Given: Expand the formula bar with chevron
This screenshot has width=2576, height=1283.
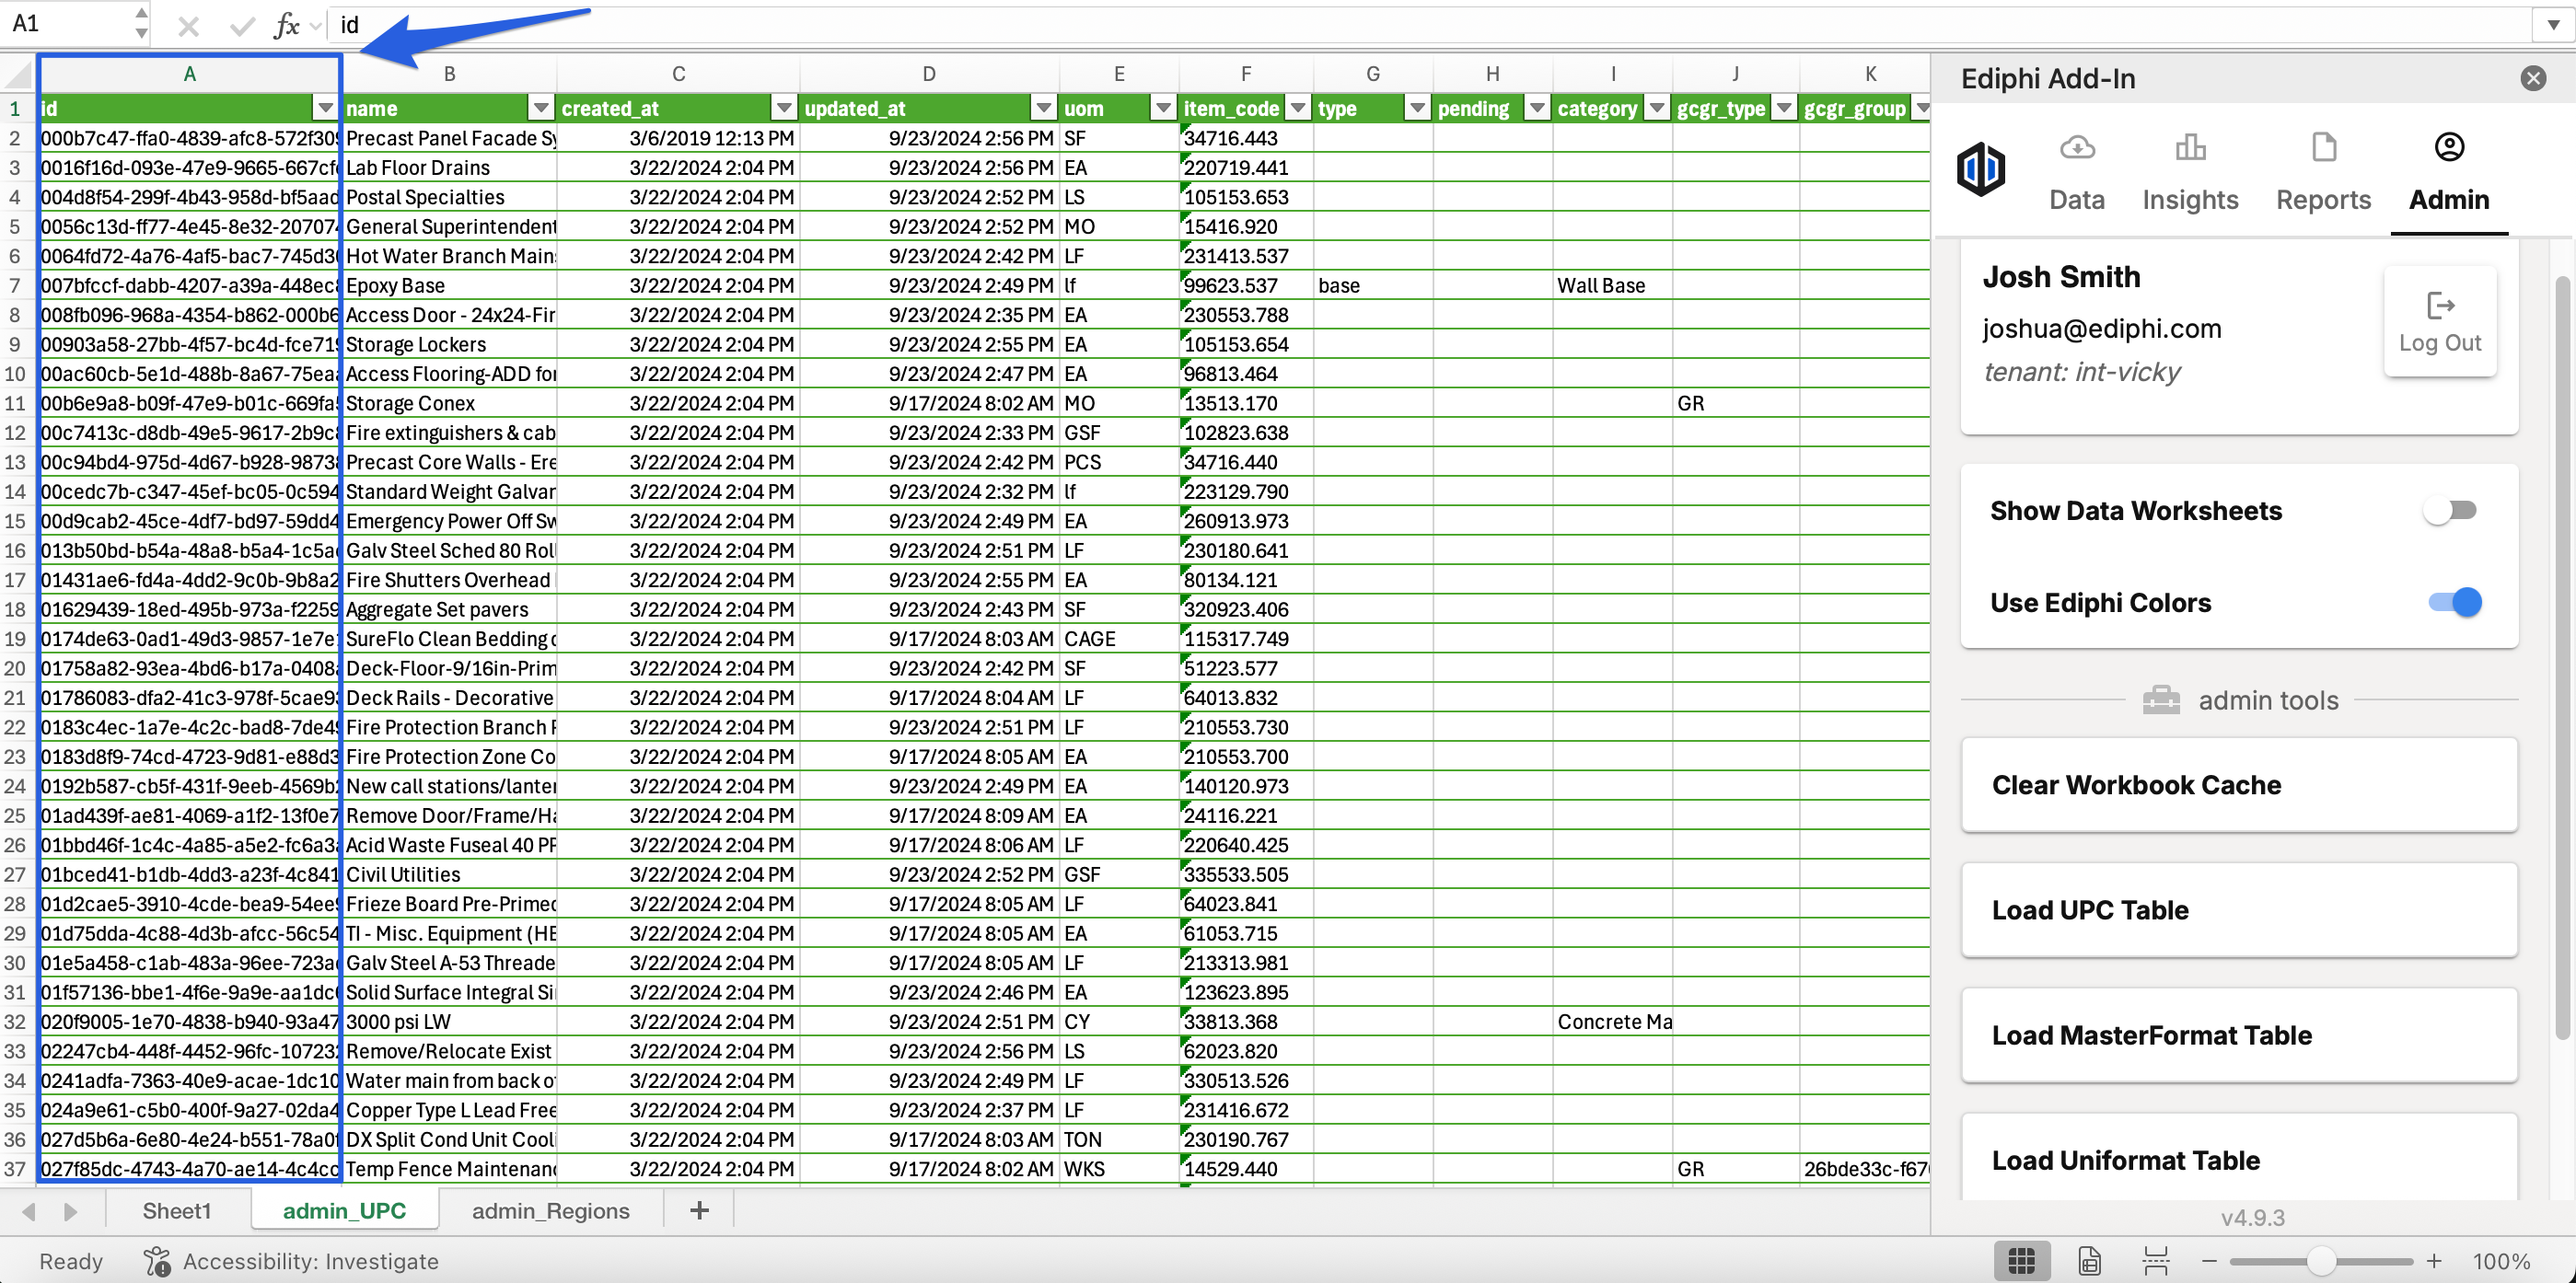Looking at the screenshot, I should pyautogui.click(x=2552, y=25).
